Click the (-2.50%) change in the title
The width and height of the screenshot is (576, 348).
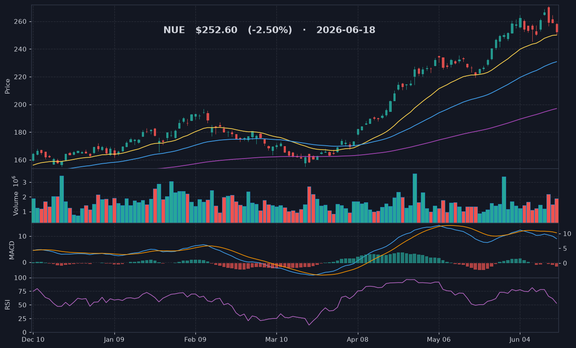pyautogui.click(x=270, y=30)
